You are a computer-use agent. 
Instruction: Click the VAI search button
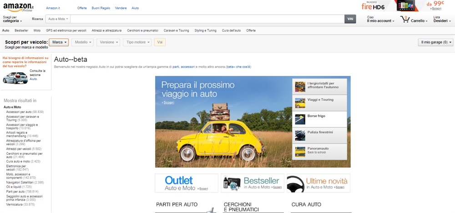(350, 19)
